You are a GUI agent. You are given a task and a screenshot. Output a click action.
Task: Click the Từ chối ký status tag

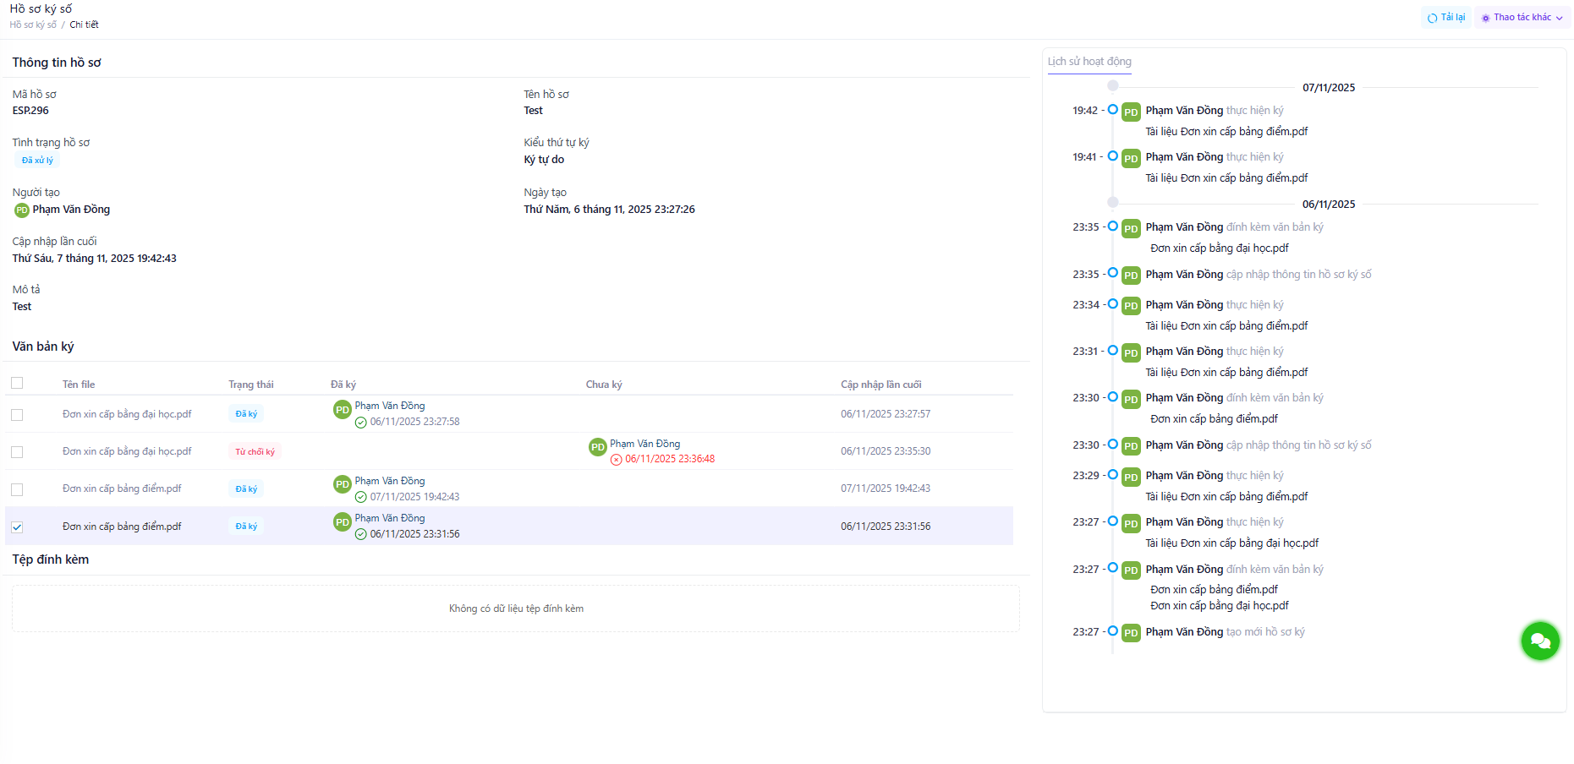[255, 452]
